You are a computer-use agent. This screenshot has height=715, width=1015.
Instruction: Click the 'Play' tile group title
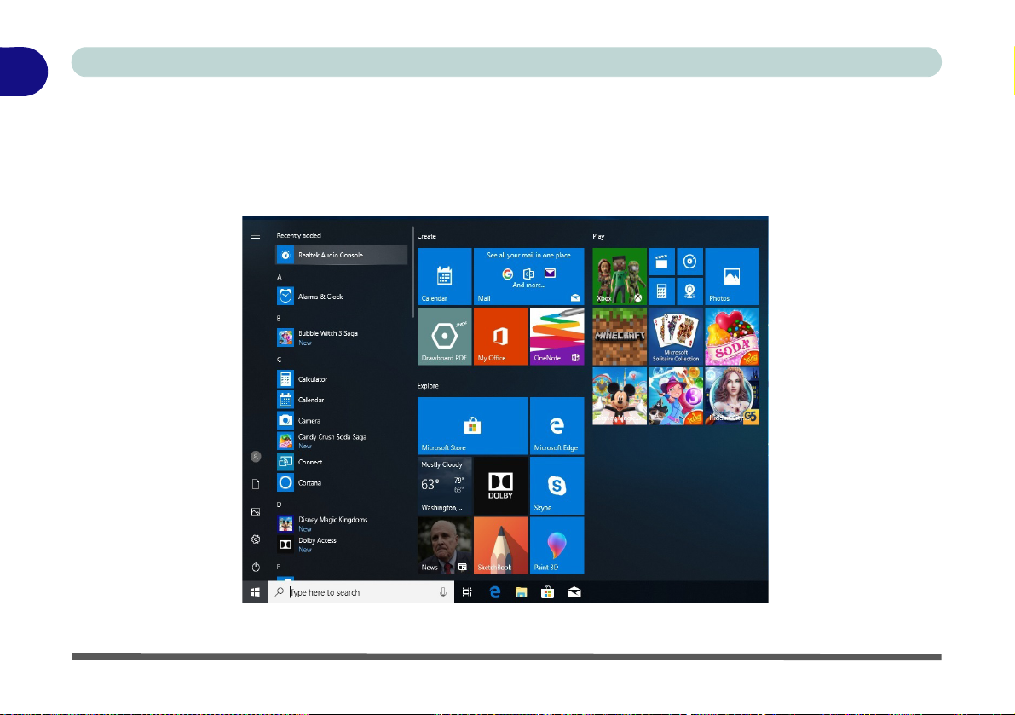[599, 236]
